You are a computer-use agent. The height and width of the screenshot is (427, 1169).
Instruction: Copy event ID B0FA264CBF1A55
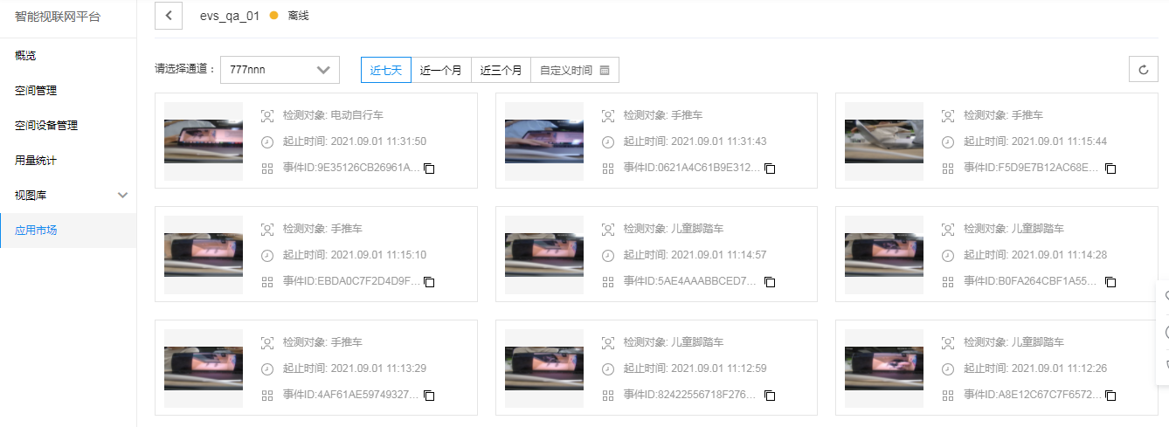point(1110,282)
